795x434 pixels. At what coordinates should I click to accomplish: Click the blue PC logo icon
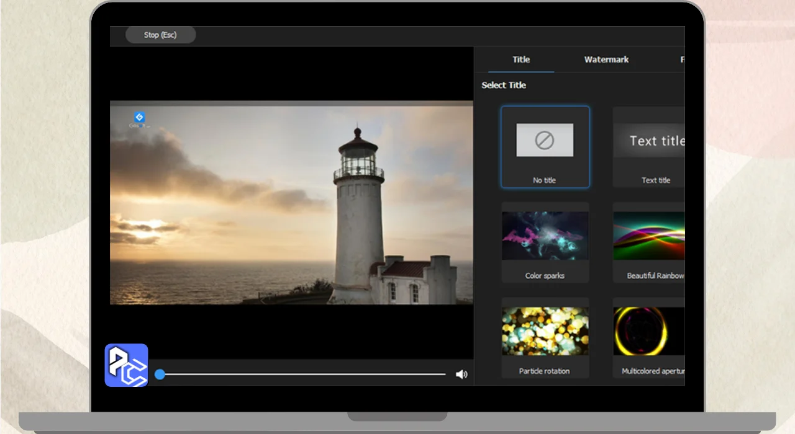pyautogui.click(x=126, y=365)
